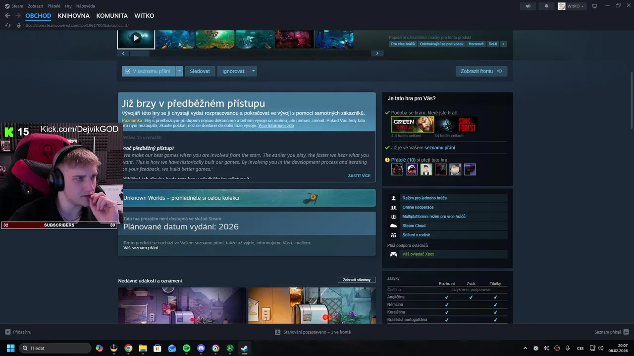
Task: Click the Xbox controller icon
Action: [394, 254]
